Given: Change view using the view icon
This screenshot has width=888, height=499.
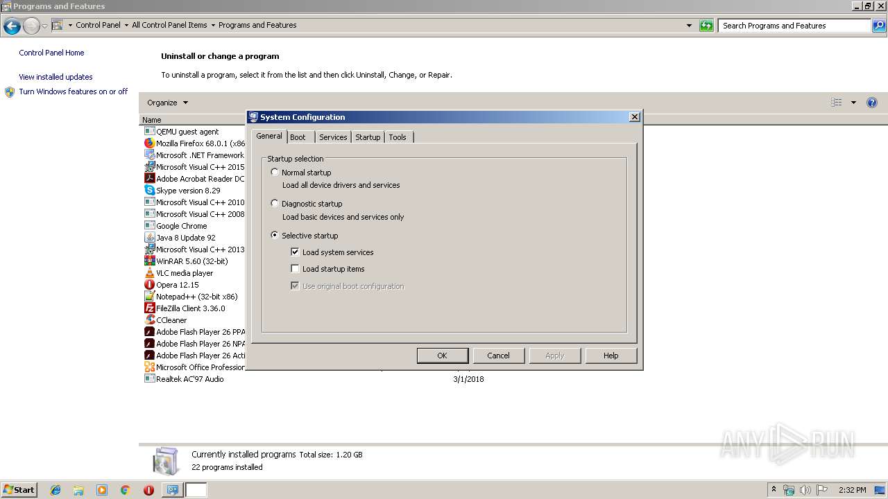Looking at the screenshot, I should point(837,103).
